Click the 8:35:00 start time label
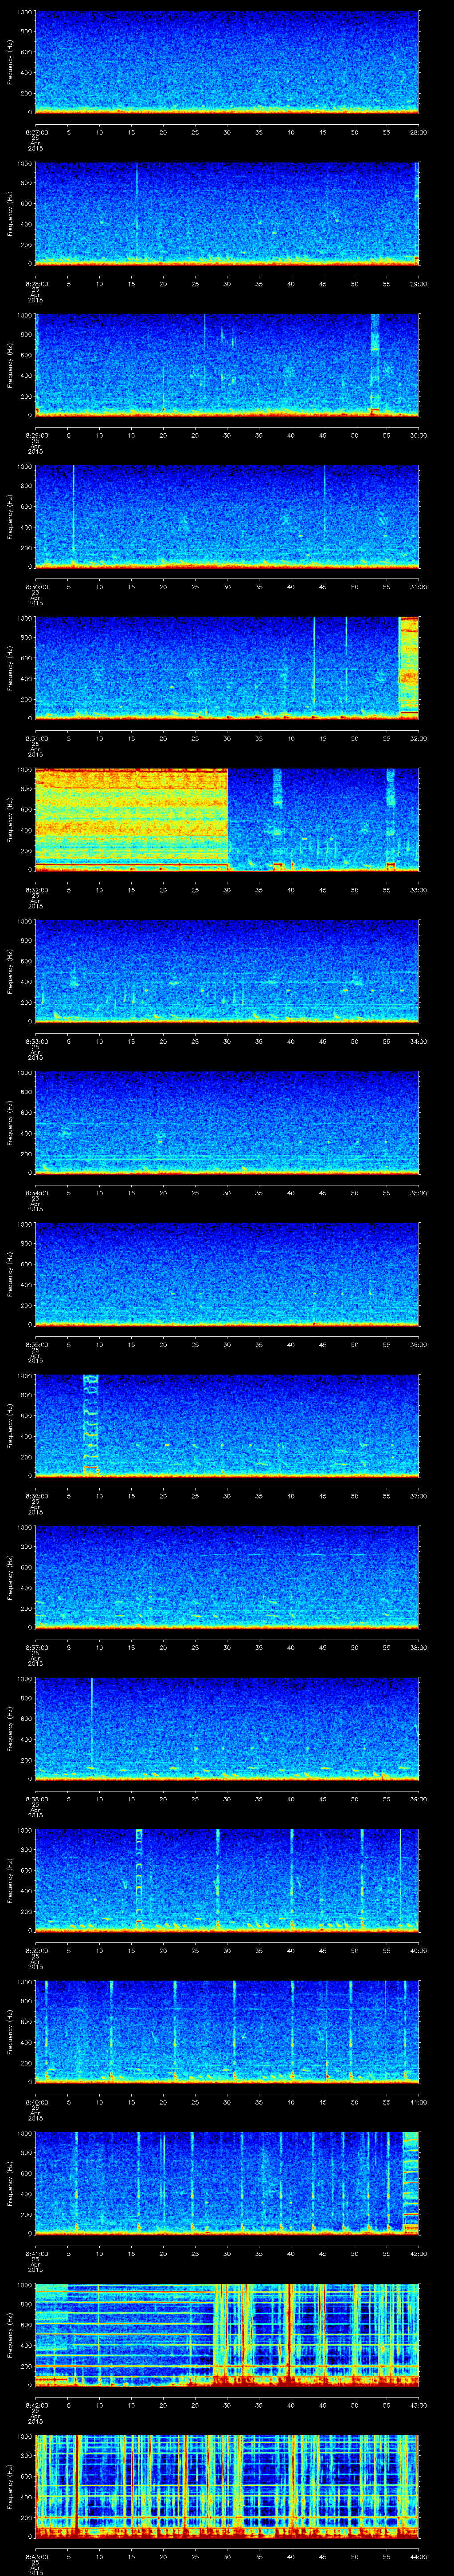This screenshot has height=2576, width=454. [x=36, y=1344]
